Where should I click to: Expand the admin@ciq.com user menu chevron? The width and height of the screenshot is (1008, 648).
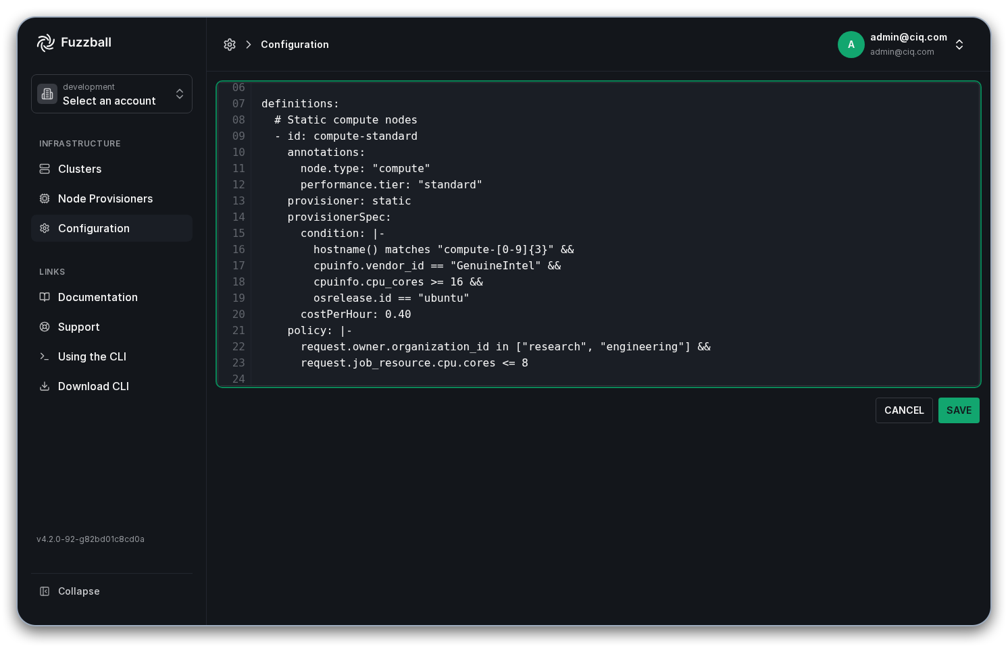coord(959,45)
